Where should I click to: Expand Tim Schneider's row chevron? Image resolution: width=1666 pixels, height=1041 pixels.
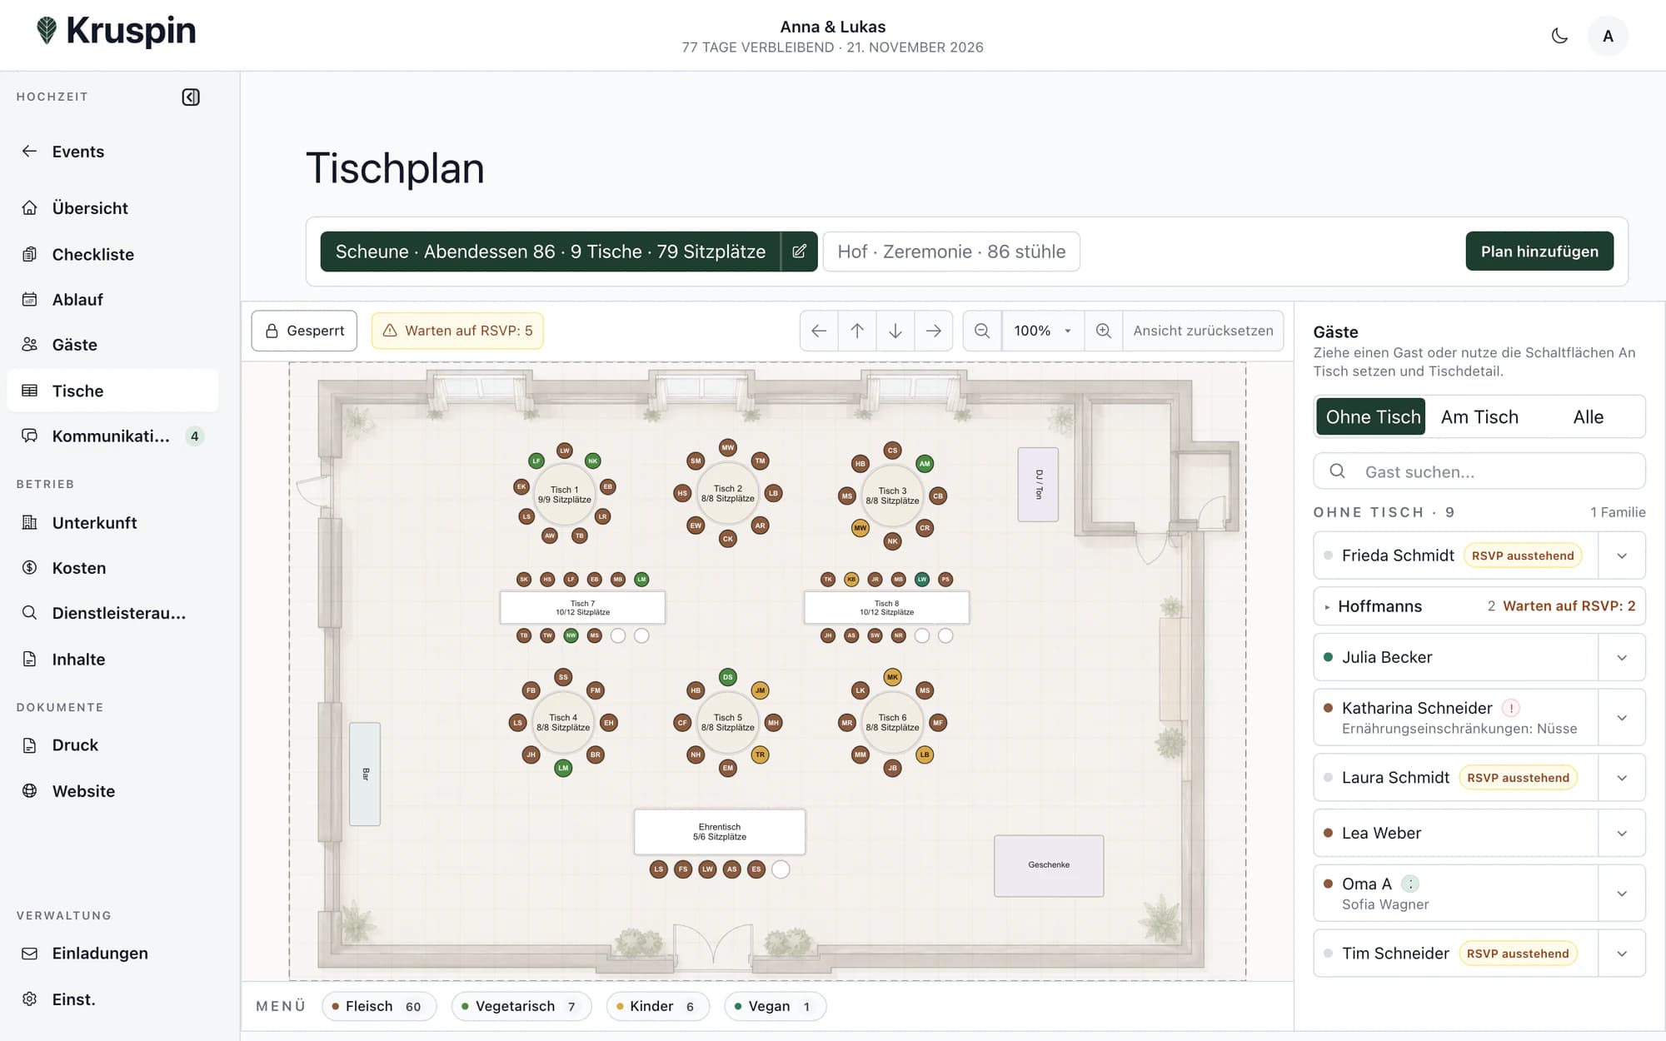coord(1622,954)
